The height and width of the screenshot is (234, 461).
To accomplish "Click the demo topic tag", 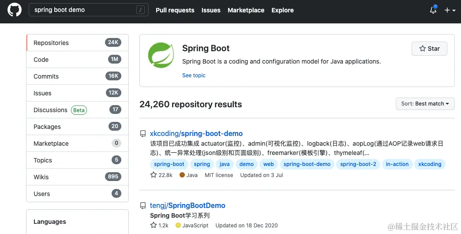I will [x=246, y=164].
